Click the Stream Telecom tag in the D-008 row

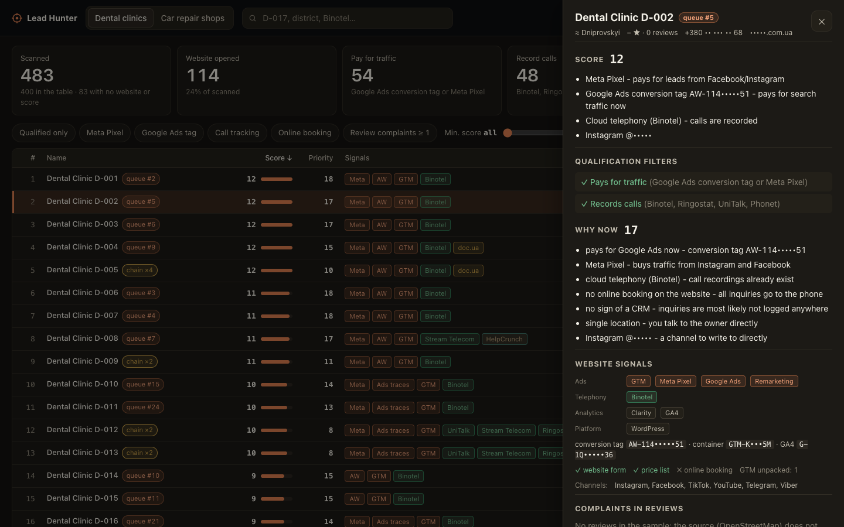tap(450, 339)
